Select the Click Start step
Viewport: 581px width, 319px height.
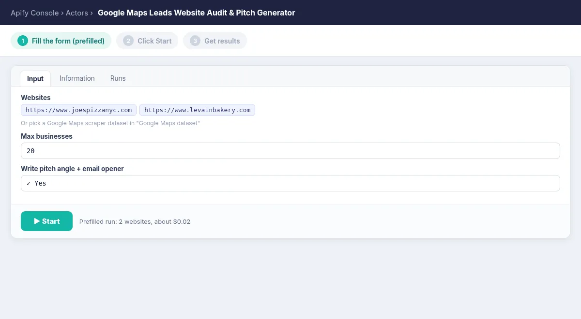147,41
